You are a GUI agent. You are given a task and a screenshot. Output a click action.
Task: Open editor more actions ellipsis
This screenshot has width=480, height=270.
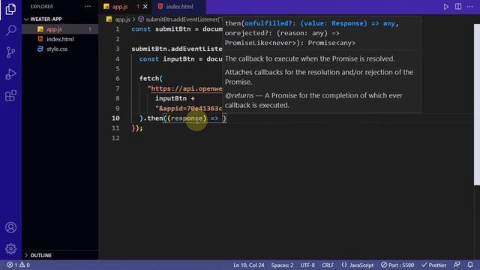(x=470, y=7)
